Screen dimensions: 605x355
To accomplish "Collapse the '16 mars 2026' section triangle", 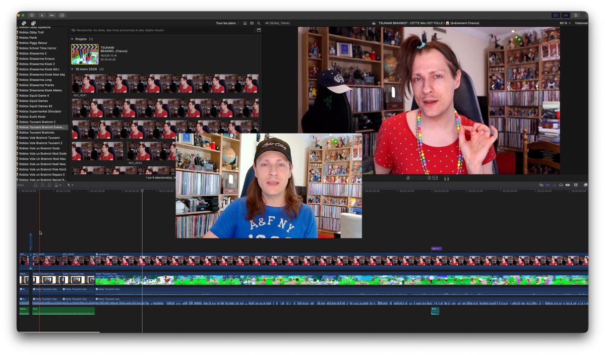I will [x=72, y=69].
